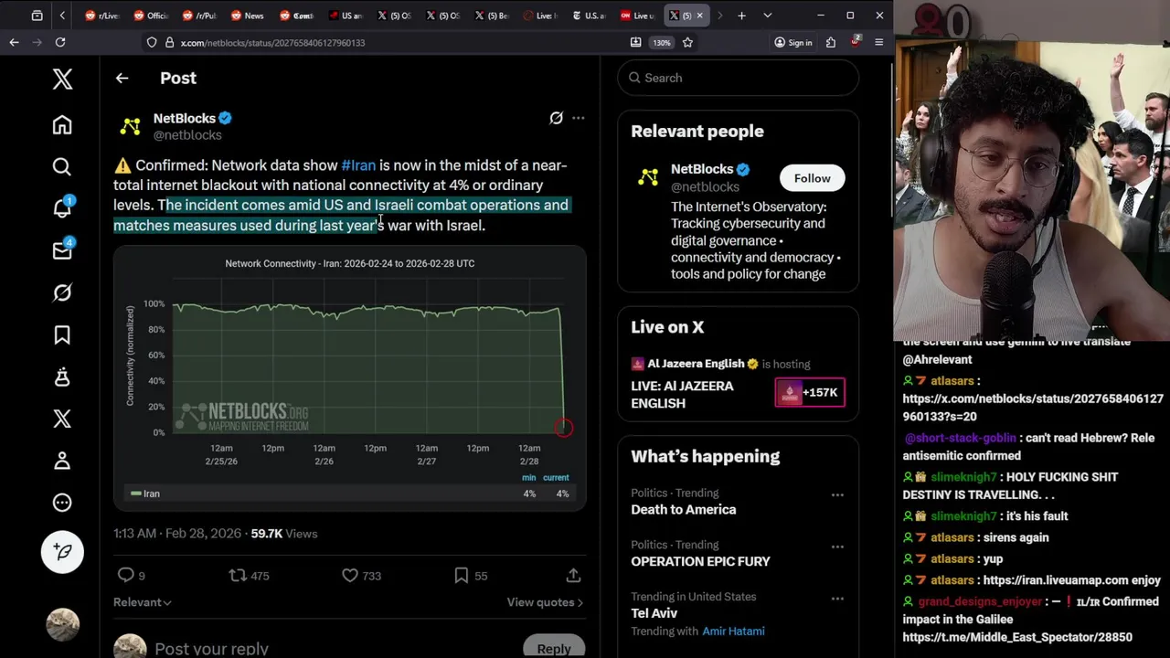Click browser back button
The width and height of the screenshot is (1170, 658).
(14, 42)
